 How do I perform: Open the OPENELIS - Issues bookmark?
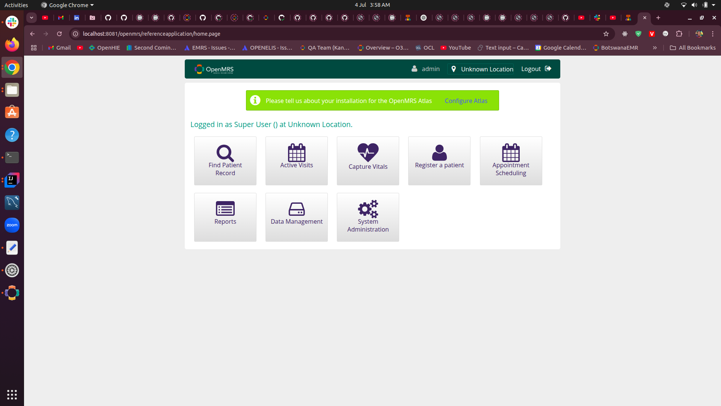[x=267, y=48]
